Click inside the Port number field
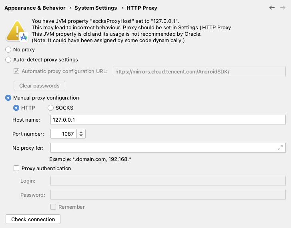The image size is (291, 228). coord(64,134)
